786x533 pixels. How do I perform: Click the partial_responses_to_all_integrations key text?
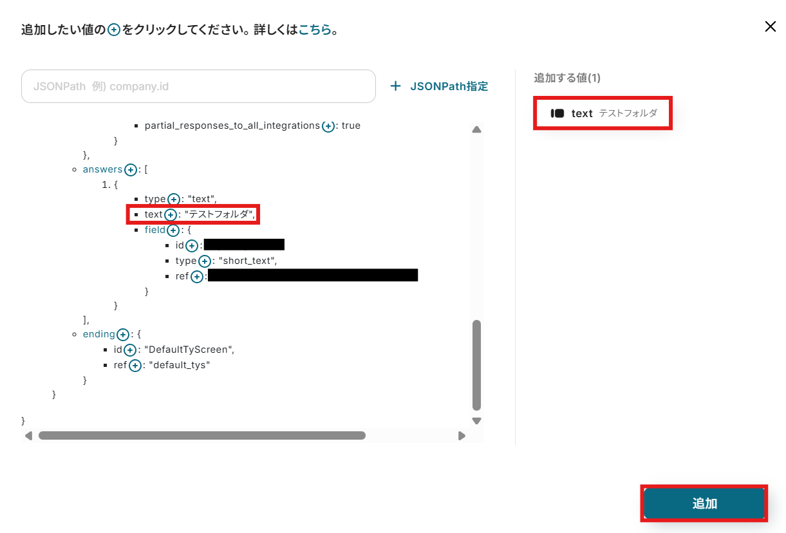point(232,126)
